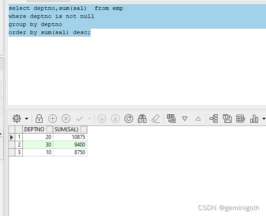Click the DEPTNO cell with value 30
Viewport: 266px width, 216px height.
[x=38, y=145]
